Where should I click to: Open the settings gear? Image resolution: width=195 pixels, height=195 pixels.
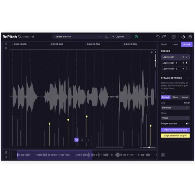pos(190,37)
